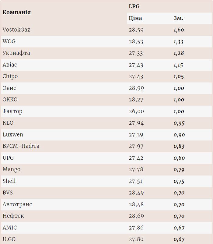
Task: Click the Укрнафта company cell
Action: pos(16,53)
